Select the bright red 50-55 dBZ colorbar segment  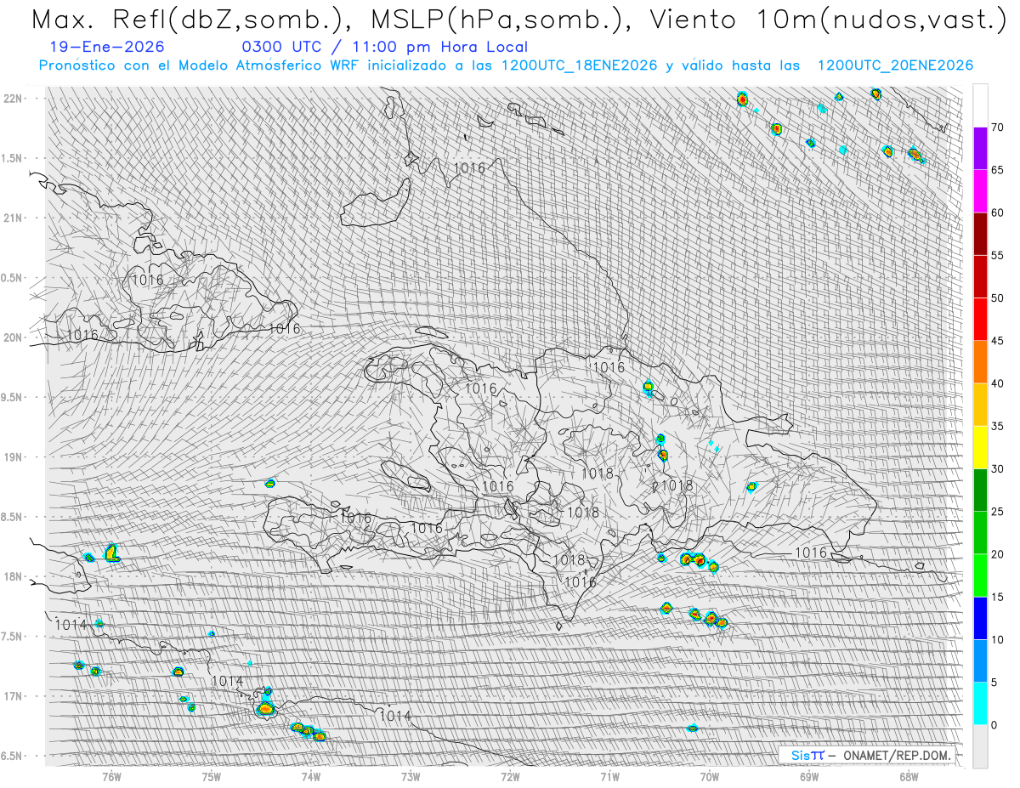click(x=980, y=277)
